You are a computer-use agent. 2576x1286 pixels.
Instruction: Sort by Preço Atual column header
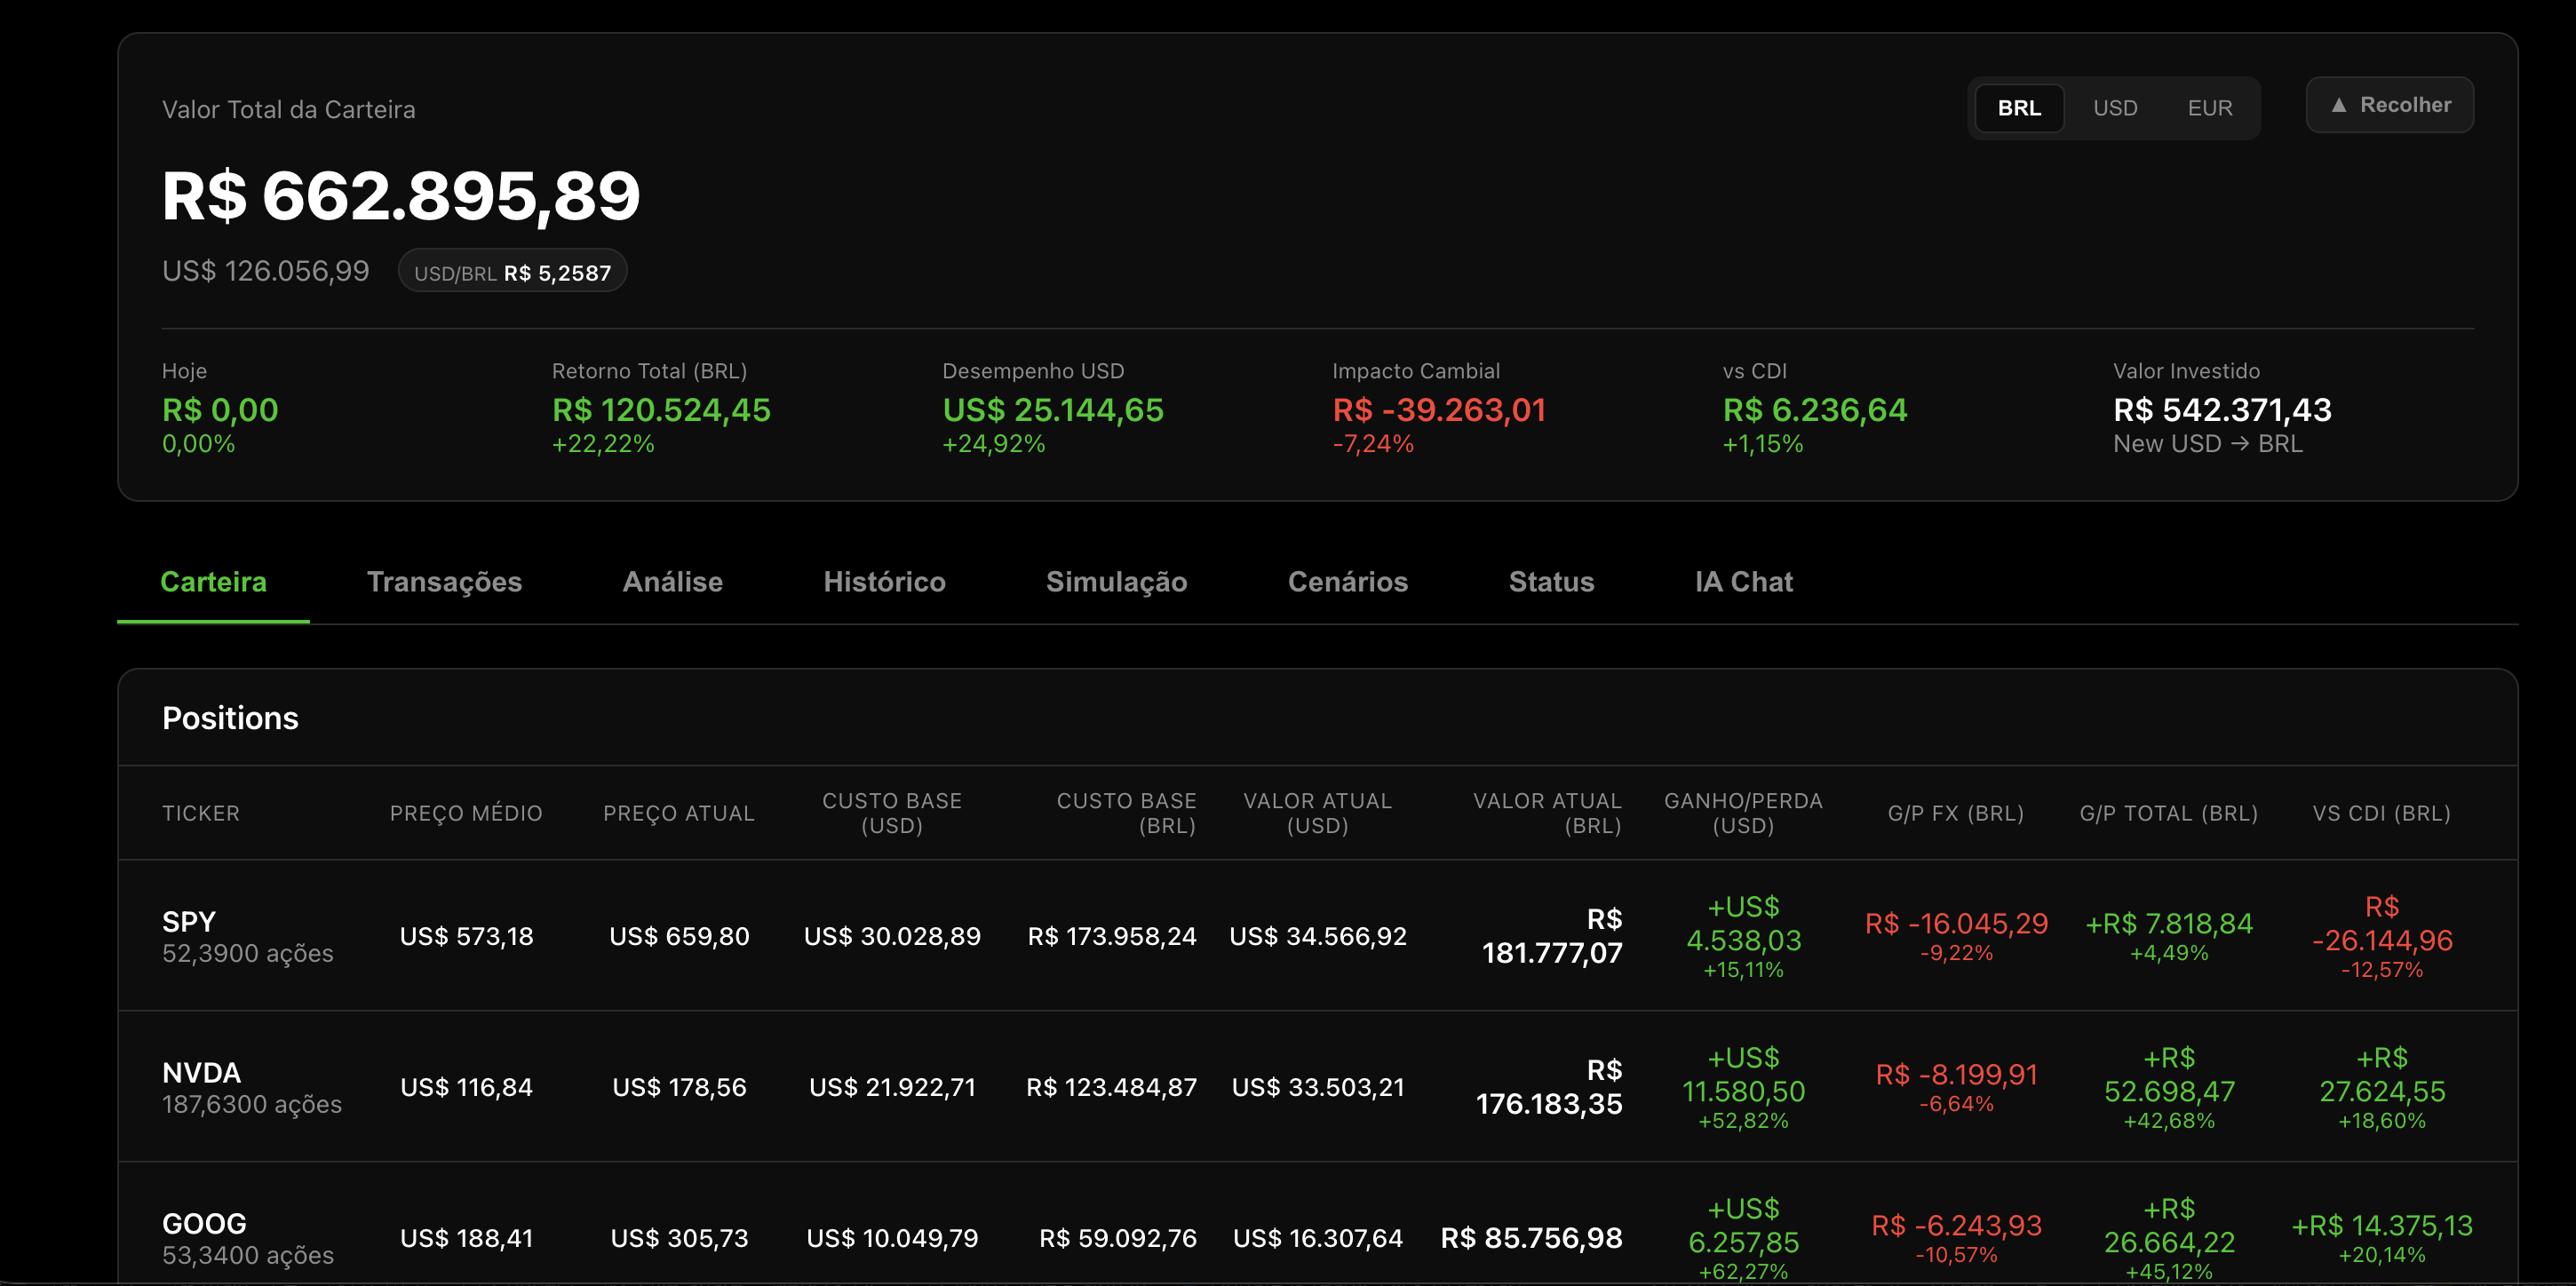pos(678,813)
